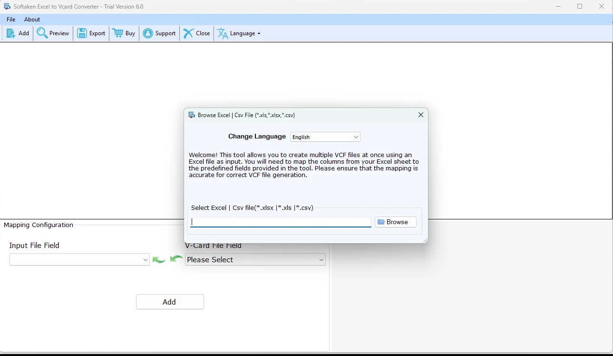
Task: Close the Browse Excel Csv File dialog
Action: (421, 115)
